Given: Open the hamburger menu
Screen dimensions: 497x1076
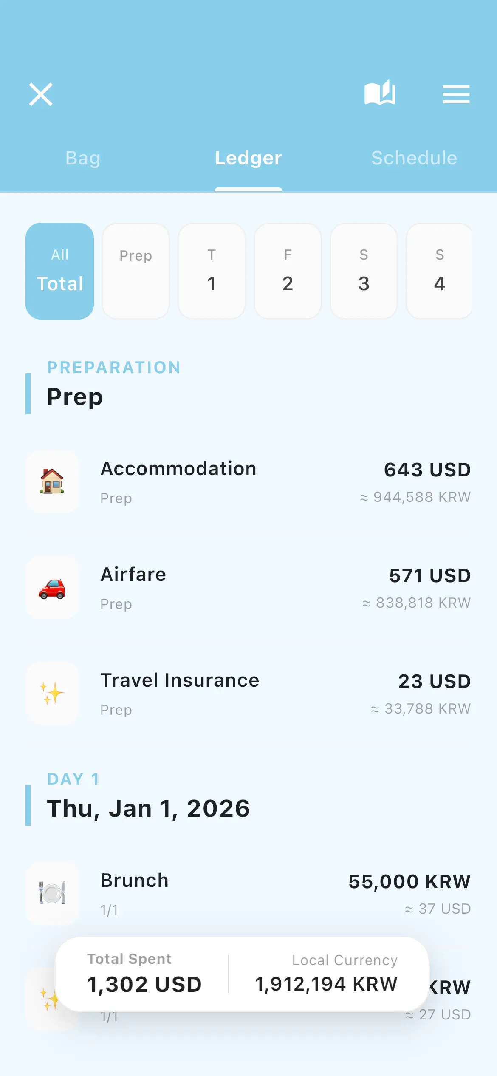Looking at the screenshot, I should point(456,94).
